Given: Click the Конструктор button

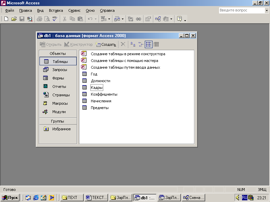Looking at the screenshot, I should [78, 44].
